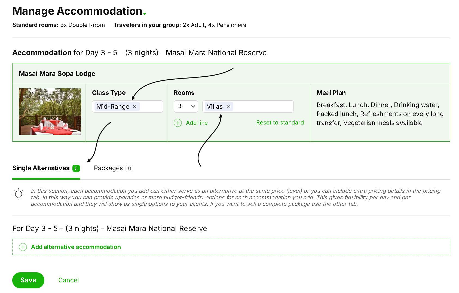Remove the Mid-Range class type tag
Image resolution: width=459 pixels, height=293 pixels.
pos(135,107)
